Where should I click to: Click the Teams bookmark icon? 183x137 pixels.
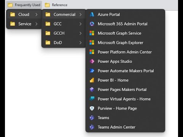(x=92, y=118)
